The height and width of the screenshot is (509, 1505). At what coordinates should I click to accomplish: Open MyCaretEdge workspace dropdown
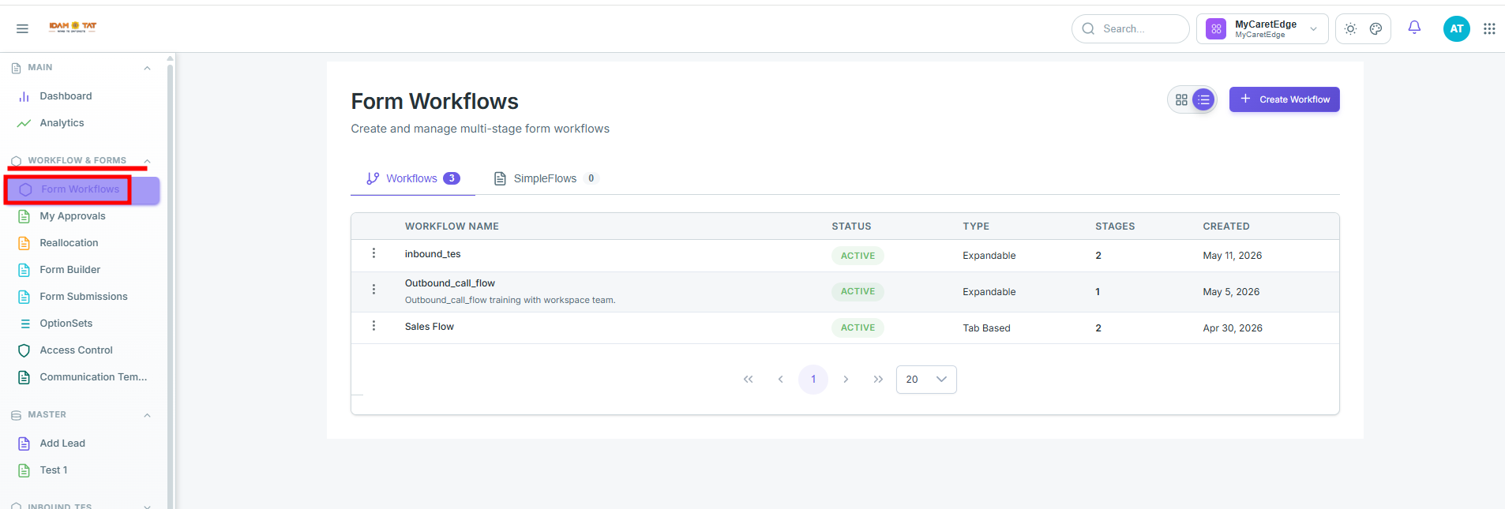pos(1262,28)
